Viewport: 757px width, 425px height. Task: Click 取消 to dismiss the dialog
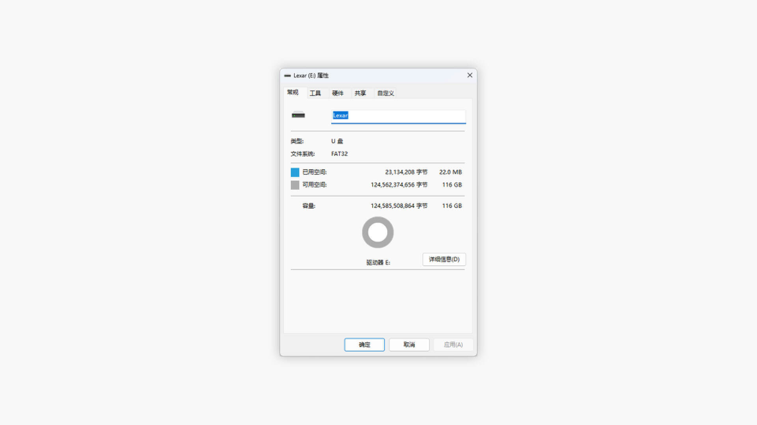pos(409,344)
